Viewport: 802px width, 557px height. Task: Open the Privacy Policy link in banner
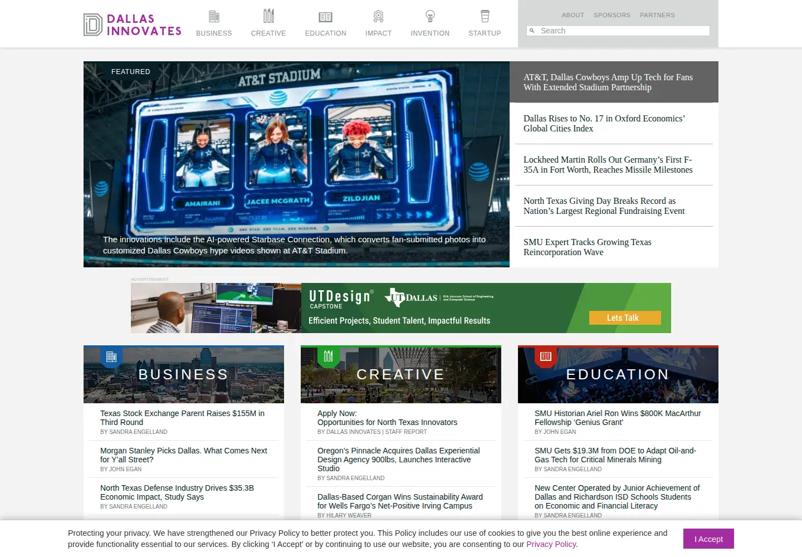coord(552,544)
